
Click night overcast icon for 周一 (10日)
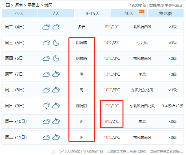pos(56,121)
